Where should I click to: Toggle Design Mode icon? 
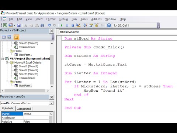[x=78, y=25]
